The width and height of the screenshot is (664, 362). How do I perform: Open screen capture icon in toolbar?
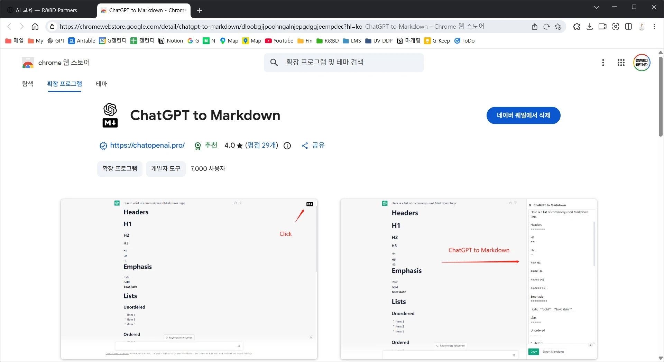[616, 27]
